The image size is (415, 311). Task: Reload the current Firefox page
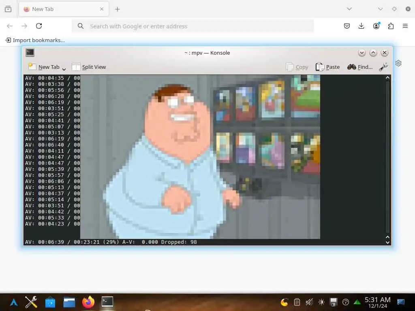click(x=39, y=26)
